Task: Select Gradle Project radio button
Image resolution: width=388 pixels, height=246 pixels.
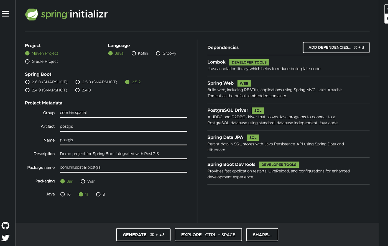Action: (x=42, y=61)
